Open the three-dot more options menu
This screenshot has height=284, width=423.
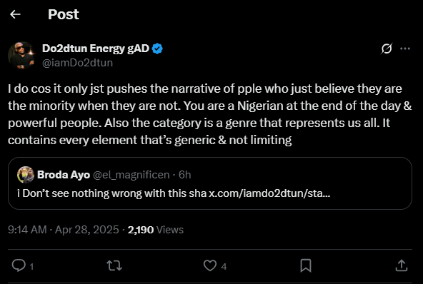pyautogui.click(x=405, y=49)
